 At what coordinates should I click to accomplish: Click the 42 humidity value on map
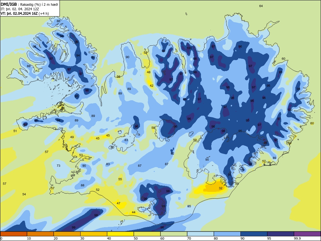tap(152, 86)
